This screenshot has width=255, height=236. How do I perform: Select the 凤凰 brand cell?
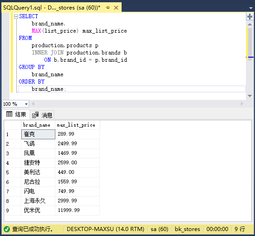(x=38, y=153)
